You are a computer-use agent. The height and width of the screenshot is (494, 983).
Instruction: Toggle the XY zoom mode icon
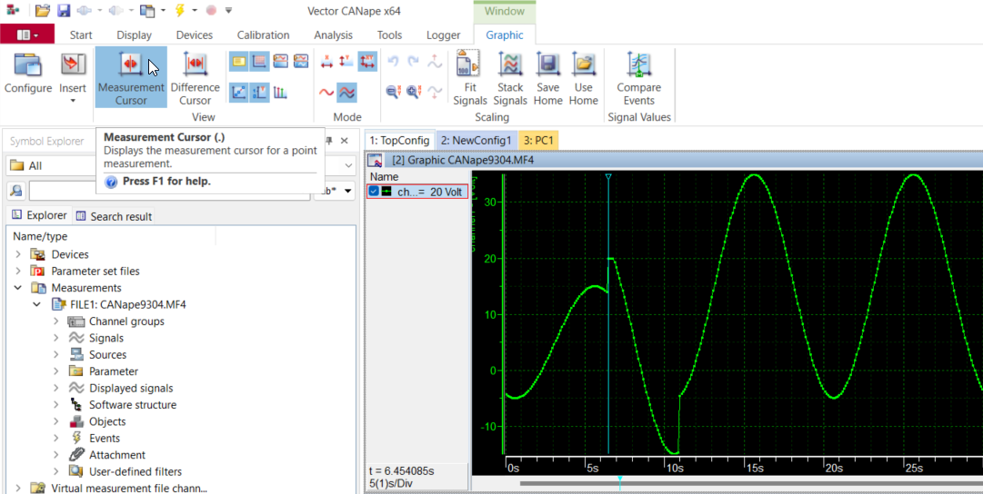[x=367, y=62]
